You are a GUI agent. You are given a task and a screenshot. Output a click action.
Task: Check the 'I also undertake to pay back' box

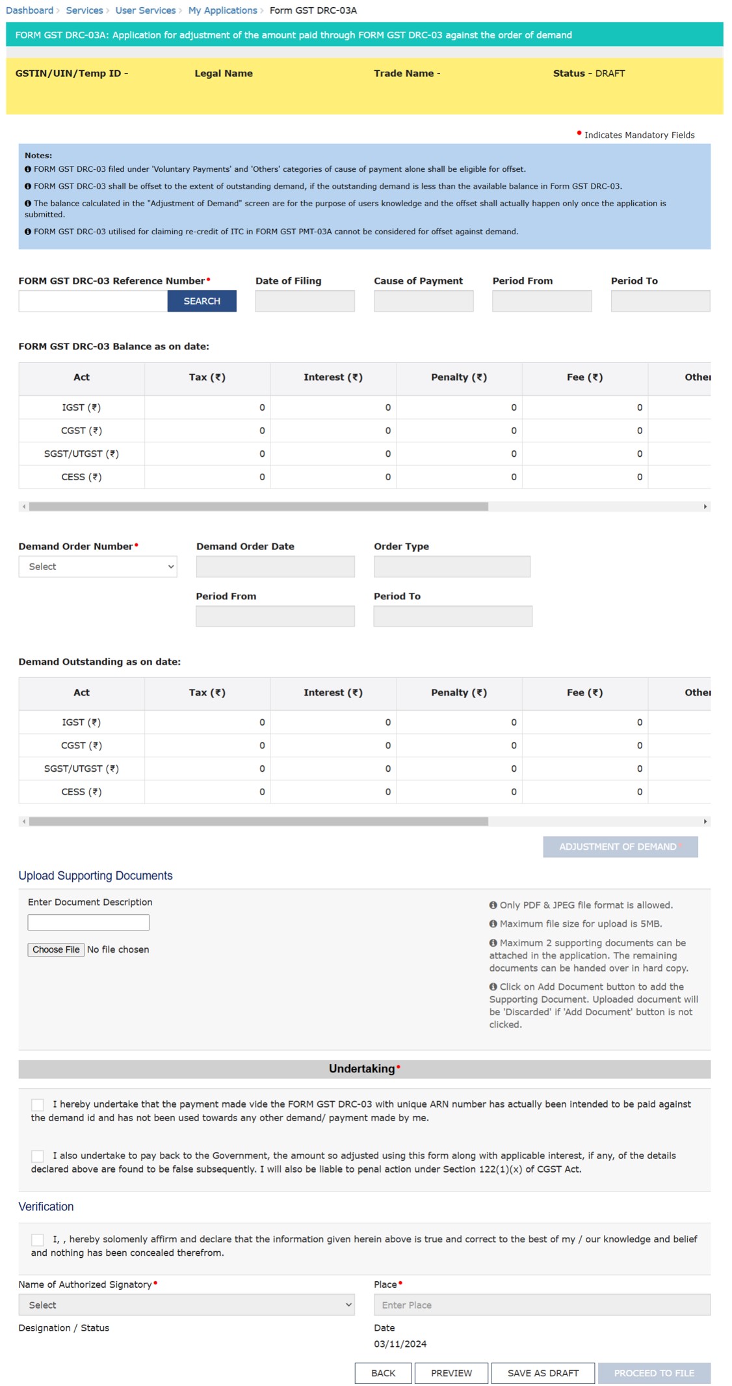(38, 1156)
